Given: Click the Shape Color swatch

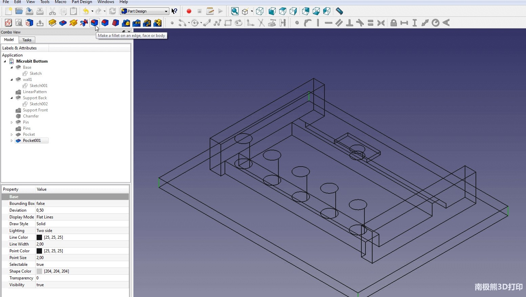Looking at the screenshot, I should 39,271.
